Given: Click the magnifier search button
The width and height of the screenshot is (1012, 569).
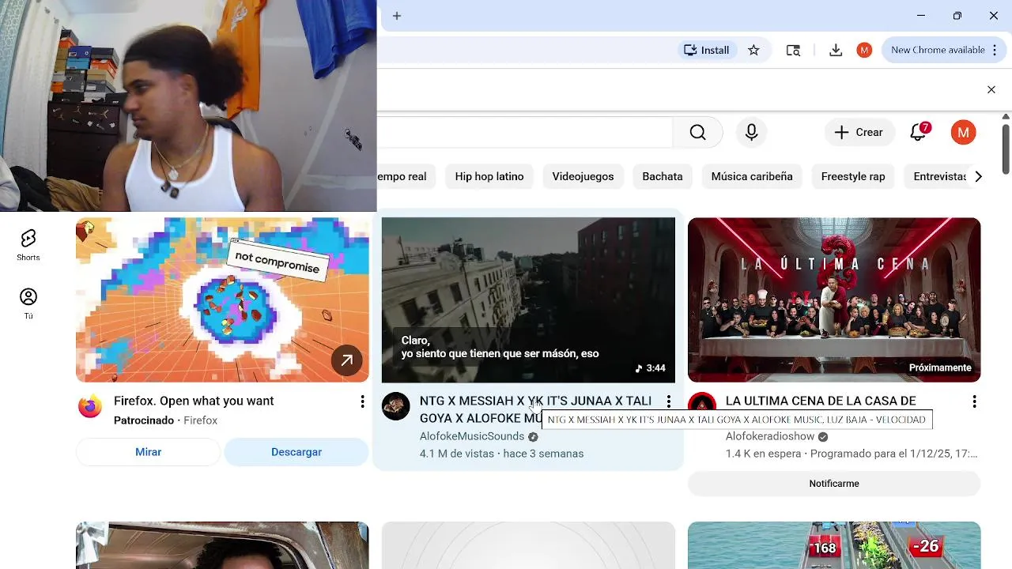Looking at the screenshot, I should (697, 132).
